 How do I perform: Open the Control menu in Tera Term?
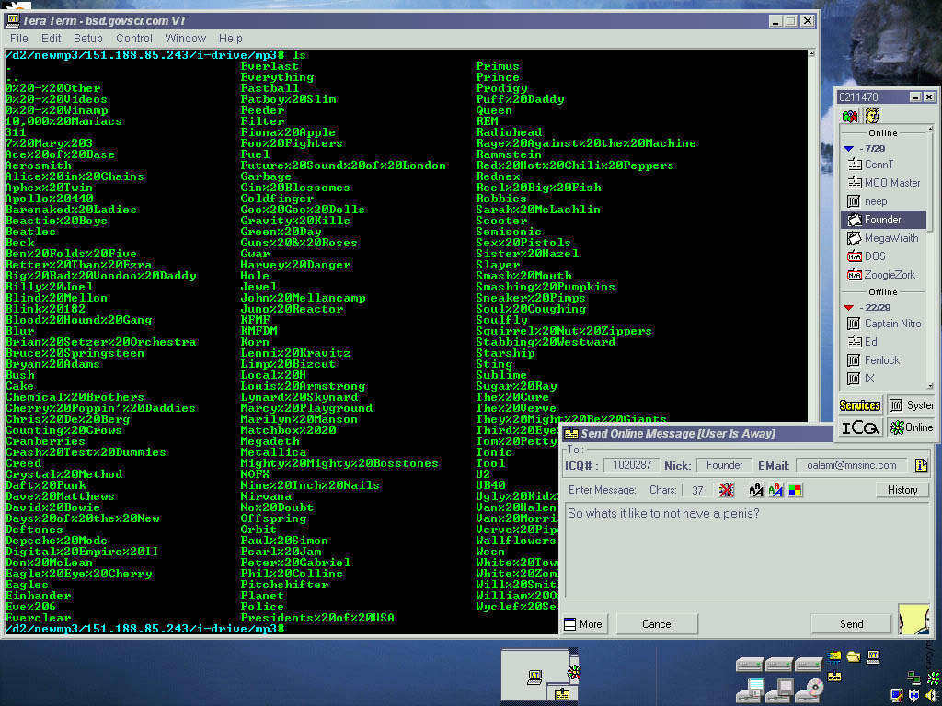click(134, 39)
